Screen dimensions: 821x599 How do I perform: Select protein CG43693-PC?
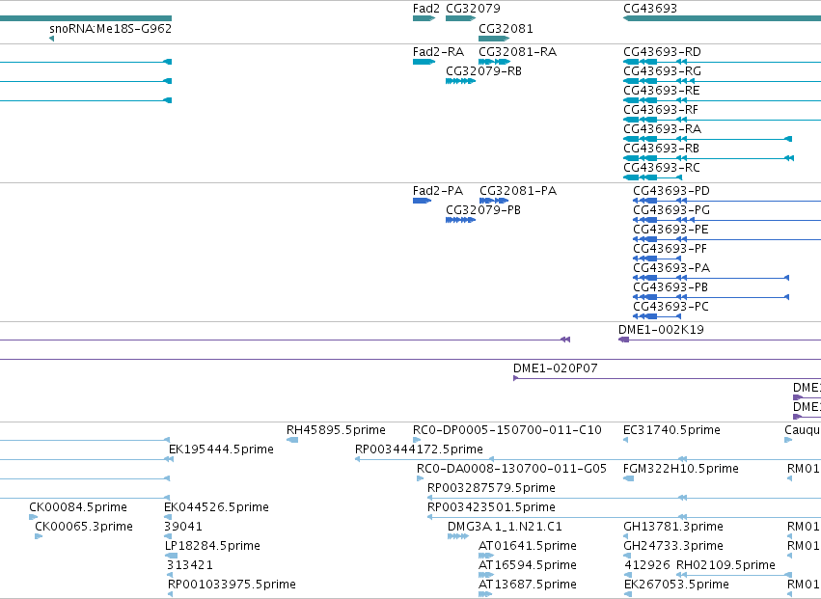coord(670,307)
